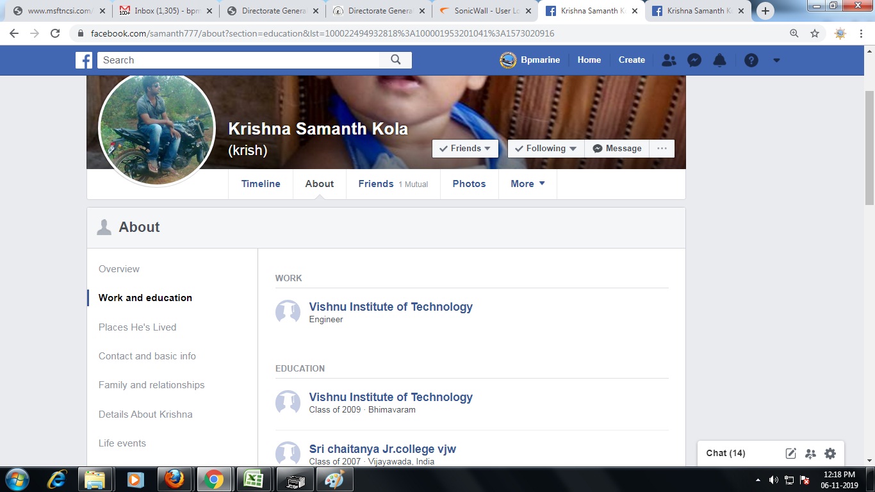Image resolution: width=875 pixels, height=492 pixels.
Task: Expand the Friends dropdown button
Action: [465, 149]
